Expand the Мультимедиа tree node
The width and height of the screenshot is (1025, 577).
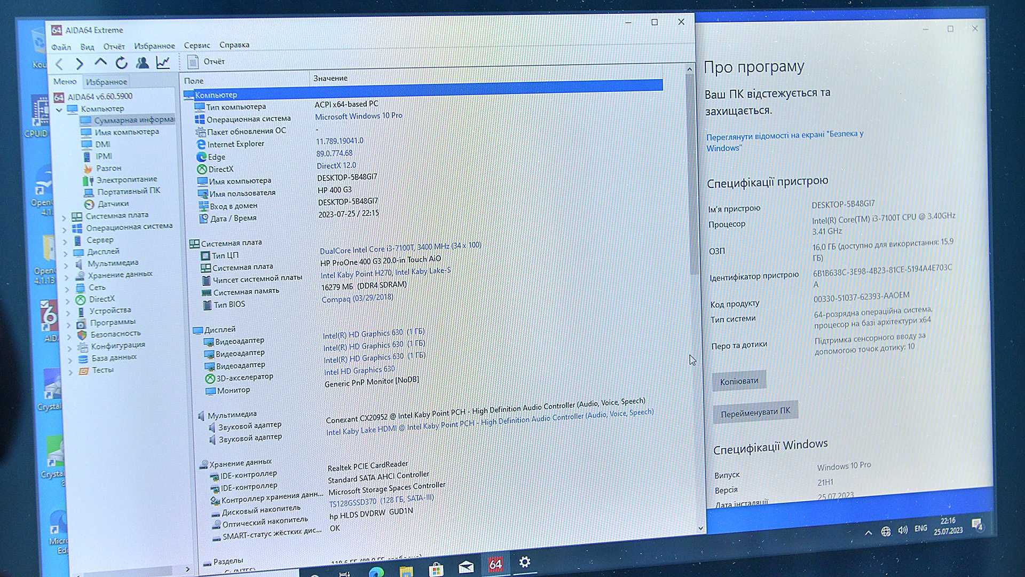(66, 265)
